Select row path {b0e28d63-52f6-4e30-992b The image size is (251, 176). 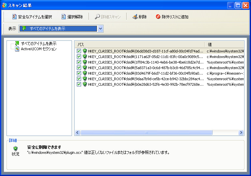[x=146, y=84]
